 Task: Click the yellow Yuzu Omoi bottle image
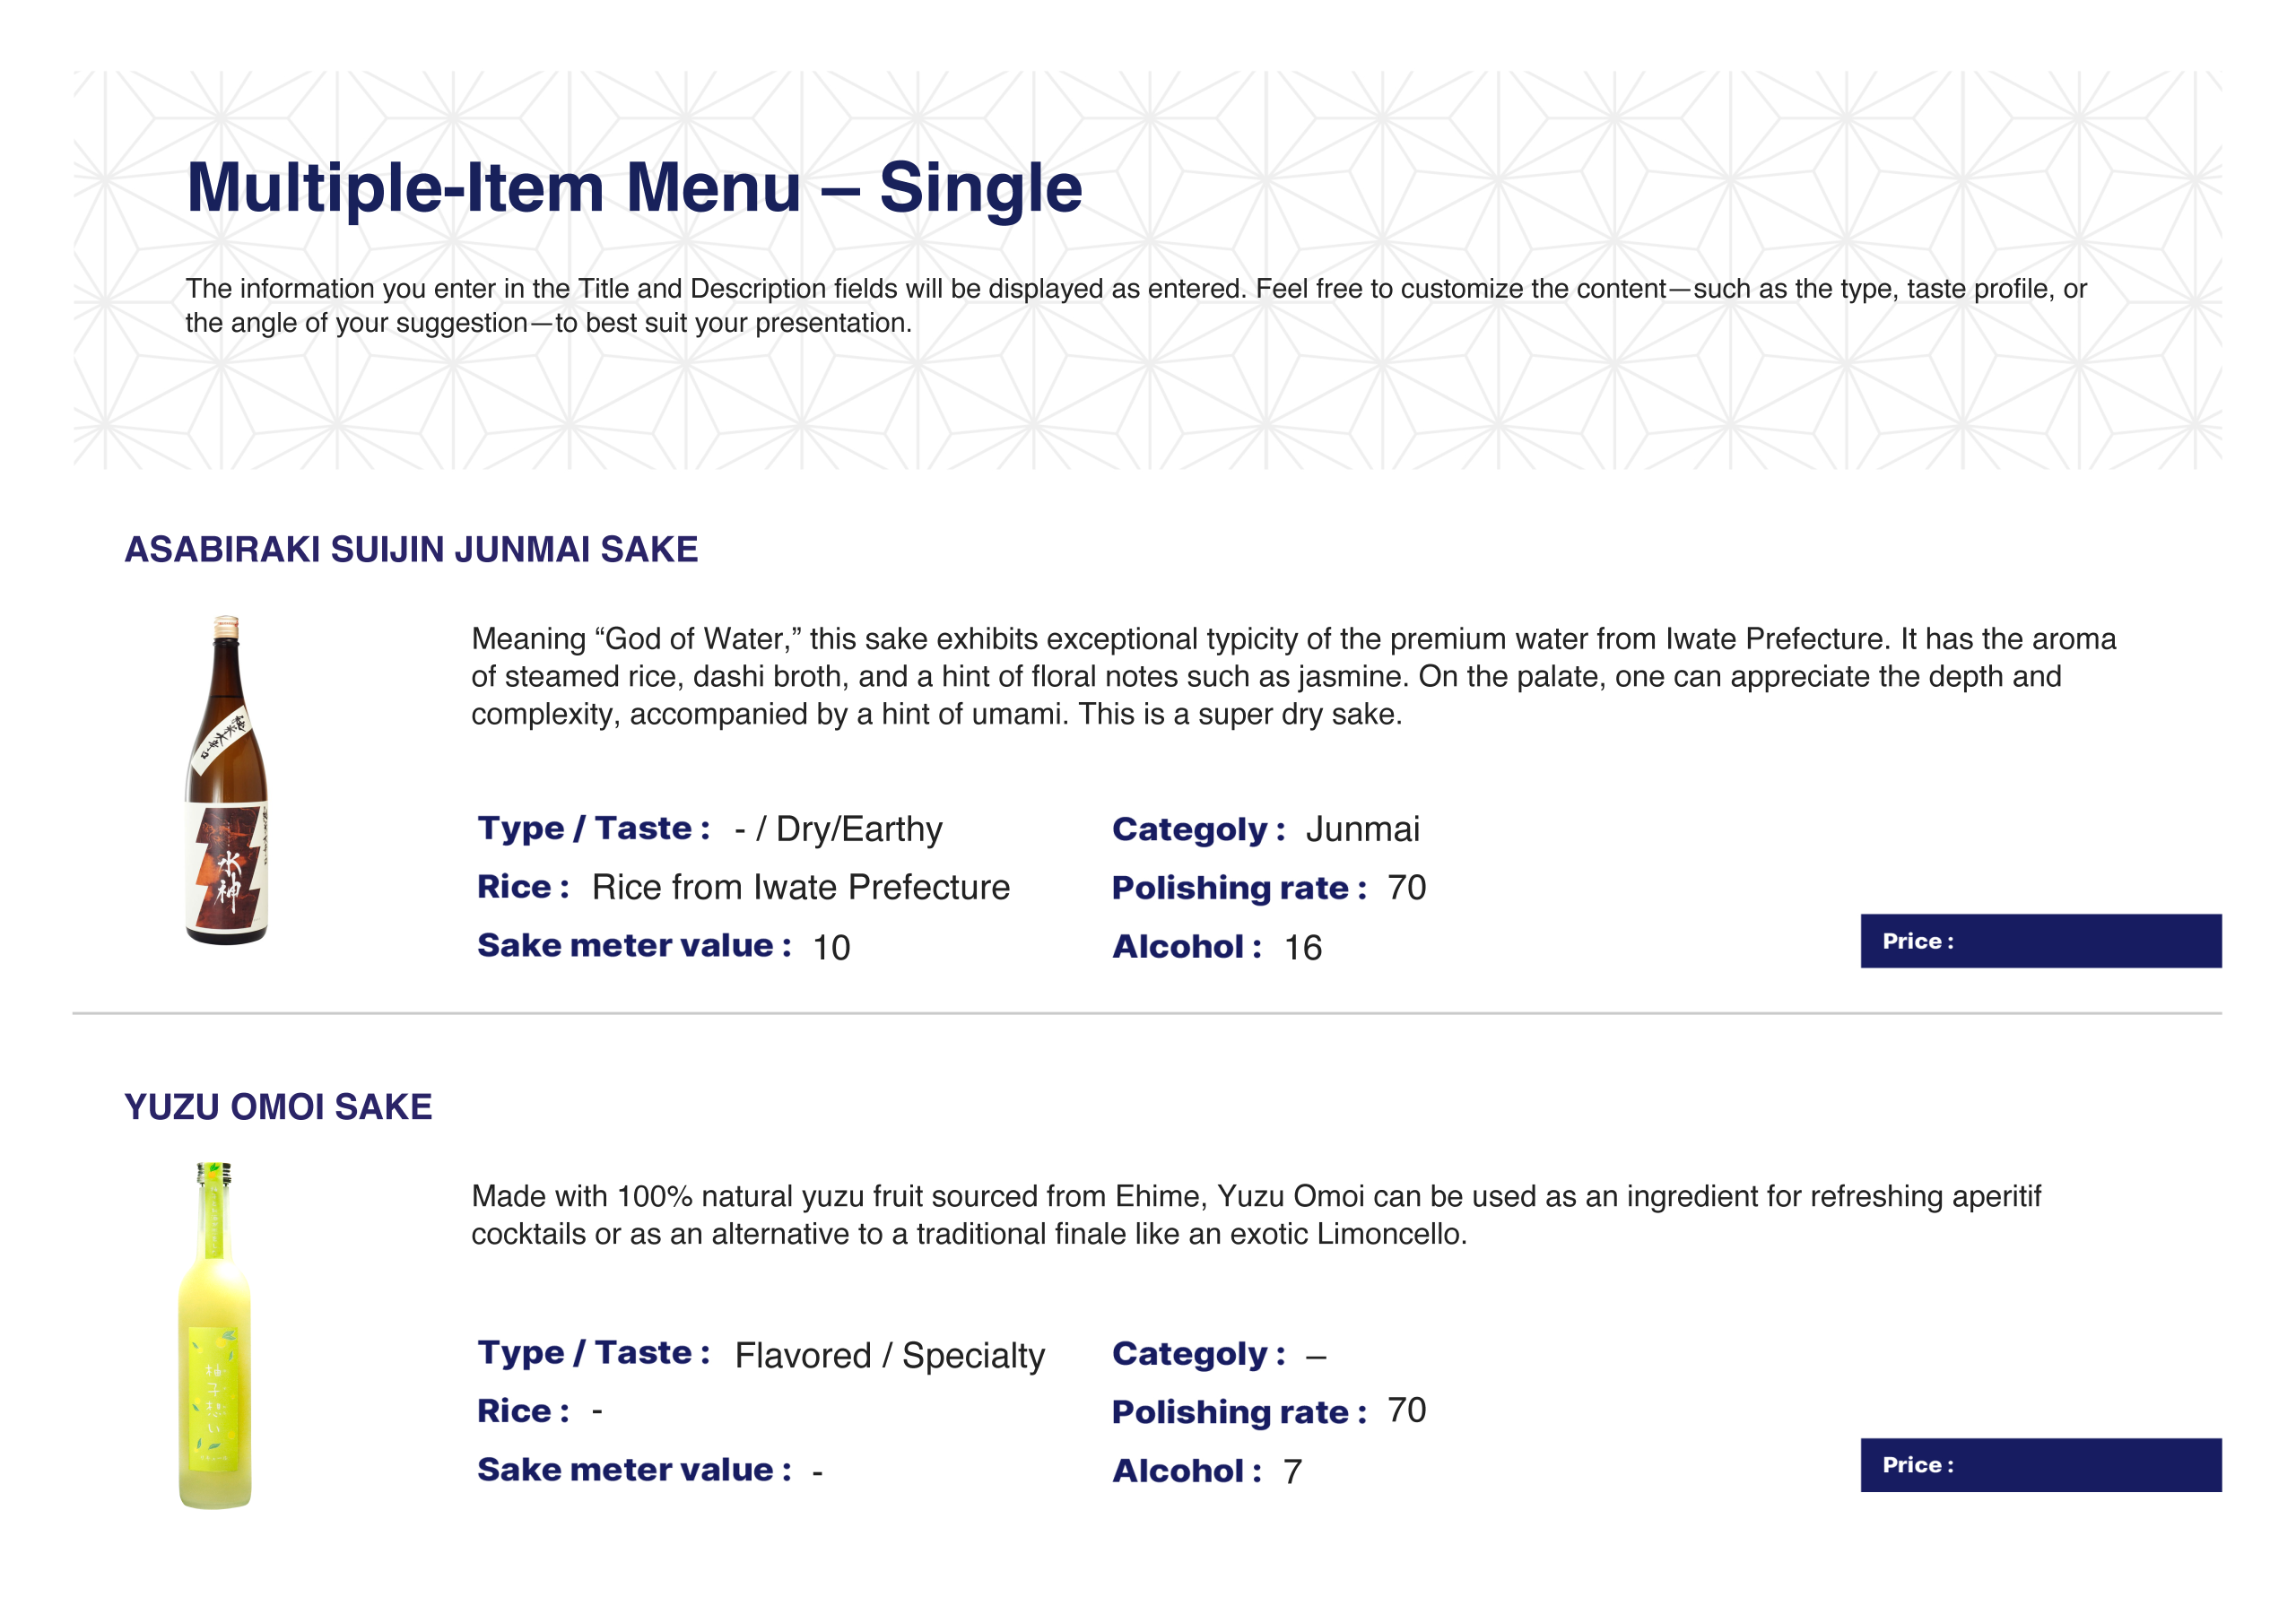click(x=215, y=1335)
